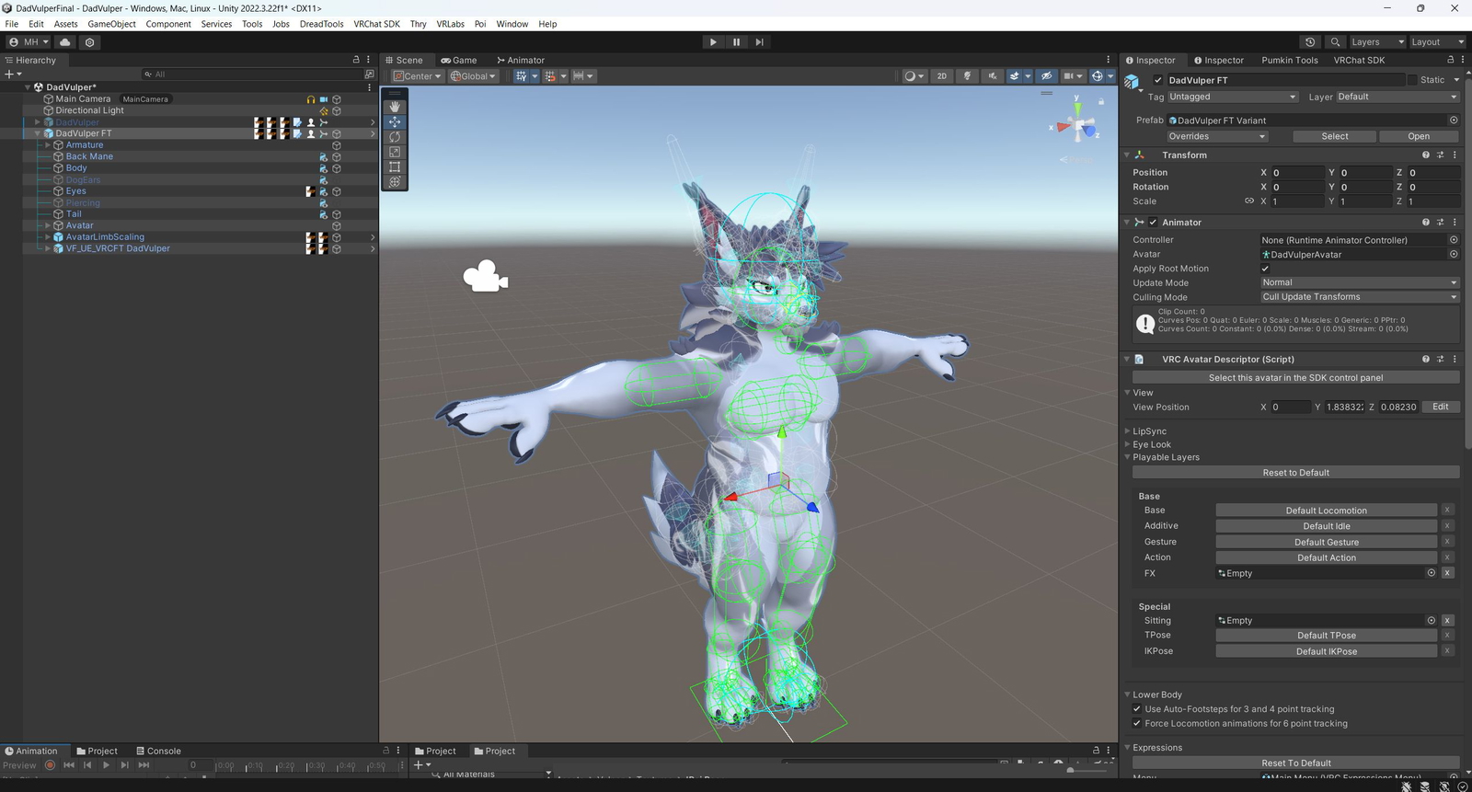This screenshot has width=1472, height=792.
Task: Open the global search magnifier icon
Action: coord(1335,42)
